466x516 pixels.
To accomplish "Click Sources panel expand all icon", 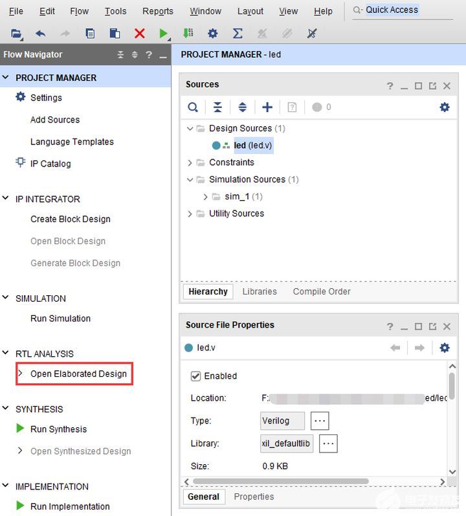I will point(242,107).
